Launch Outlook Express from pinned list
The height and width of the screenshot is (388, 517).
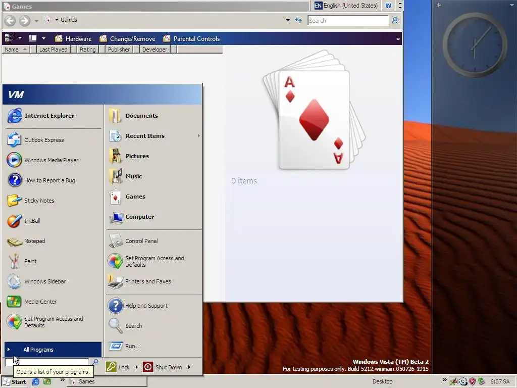click(x=53, y=140)
